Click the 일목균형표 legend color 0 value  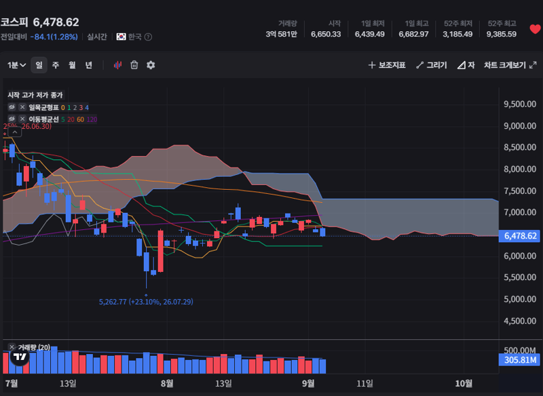[62, 108]
